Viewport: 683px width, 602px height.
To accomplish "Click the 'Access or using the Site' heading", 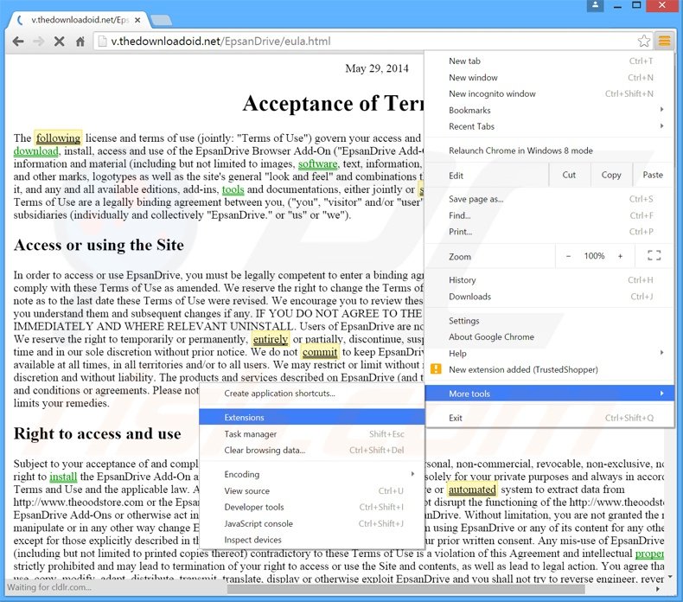I will [x=99, y=245].
